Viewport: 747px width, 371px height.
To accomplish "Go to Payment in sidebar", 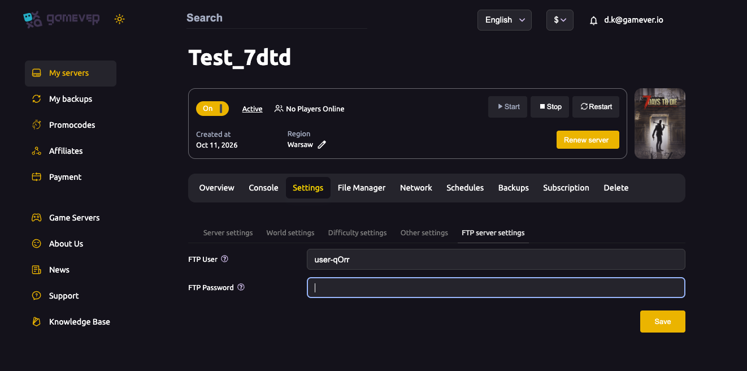I will 71,177.
